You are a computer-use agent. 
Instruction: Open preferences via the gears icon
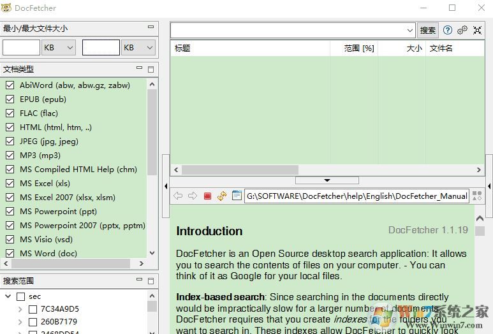tap(462, 30)
